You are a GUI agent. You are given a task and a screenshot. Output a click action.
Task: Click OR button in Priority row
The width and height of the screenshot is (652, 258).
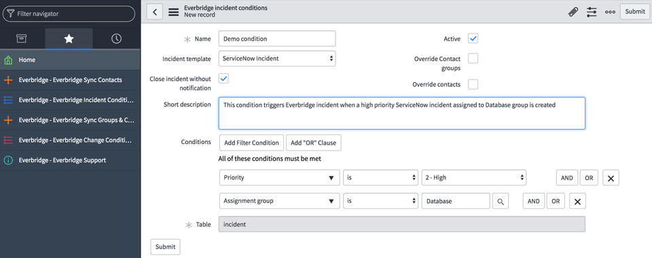pos(590,178)
